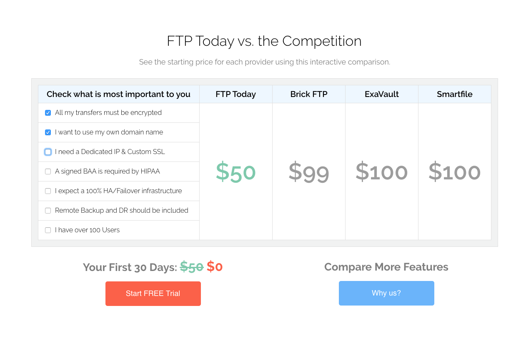
Task: Uncheck "I want to use my own domain name"
Action: click(48, 132)
